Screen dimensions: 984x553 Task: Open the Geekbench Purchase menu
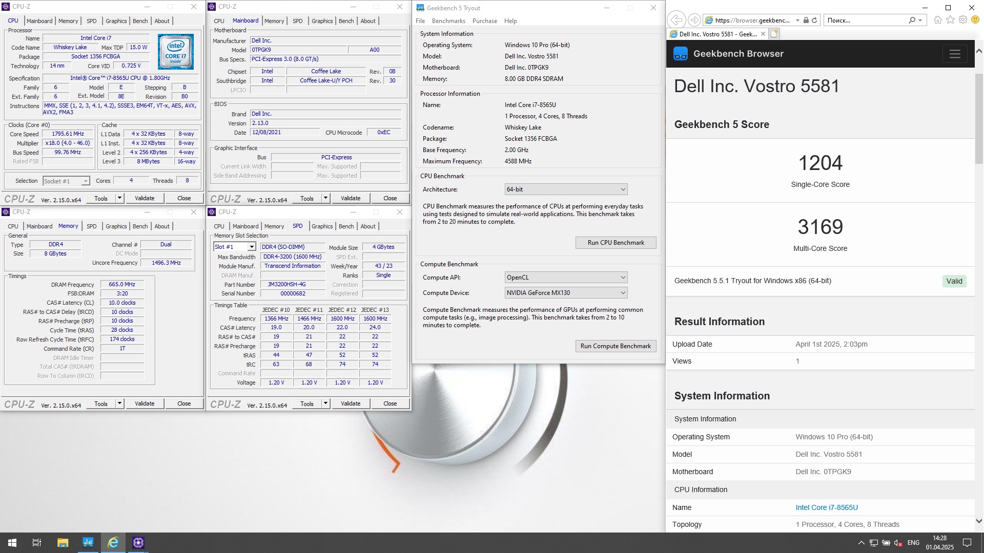(485, 21)
